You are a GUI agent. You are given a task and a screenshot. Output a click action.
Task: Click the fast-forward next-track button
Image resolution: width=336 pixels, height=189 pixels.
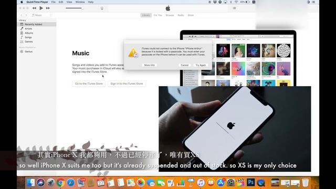pos(48,8)
